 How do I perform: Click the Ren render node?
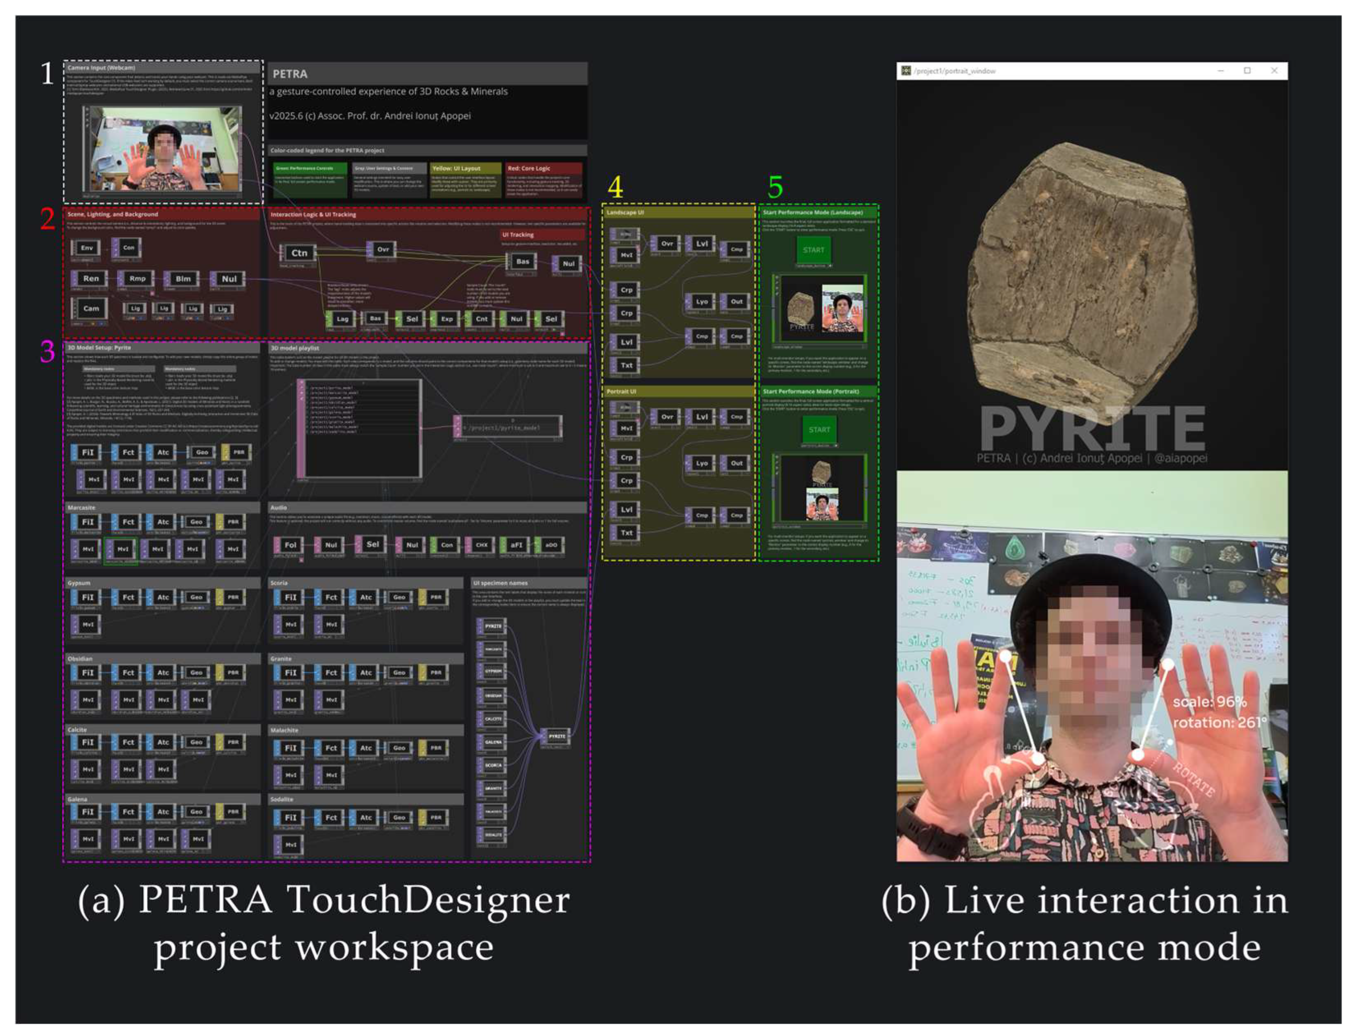(x=91, y=279)
